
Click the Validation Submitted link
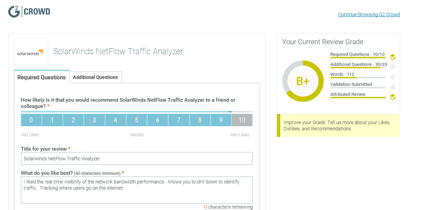pos(351,84)
